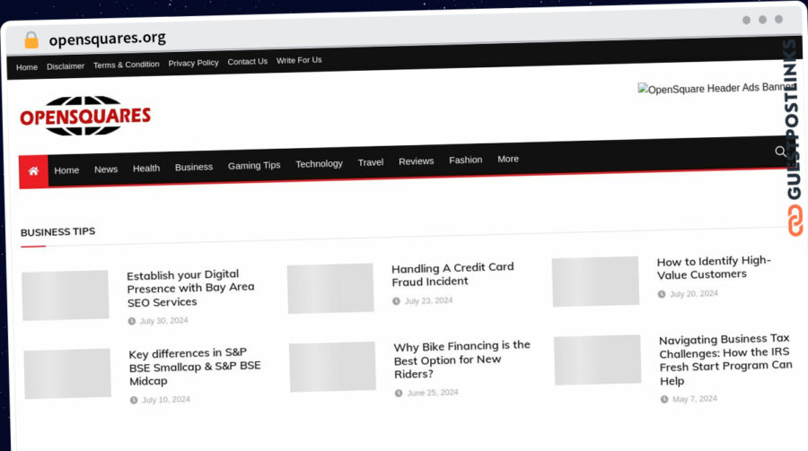Select the Travel menu item
Image resolution: width=808 pixels, height=451 pixels.
point(371,162)
